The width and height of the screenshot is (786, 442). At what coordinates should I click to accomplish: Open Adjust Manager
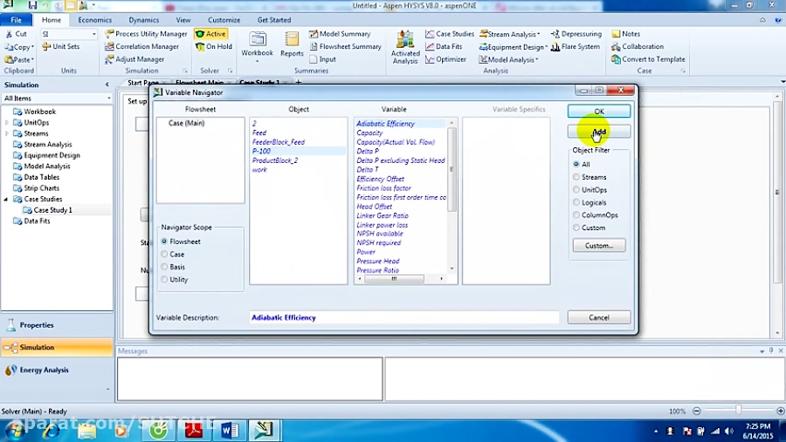pyautogui.click(x=134, y=59)
